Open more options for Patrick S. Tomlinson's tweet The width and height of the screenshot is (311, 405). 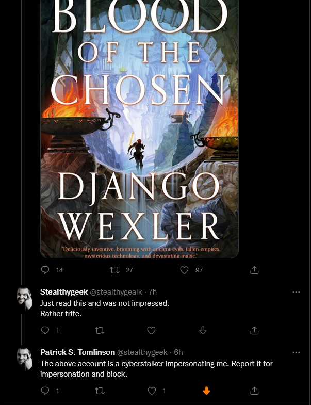(x=296, y=353)
